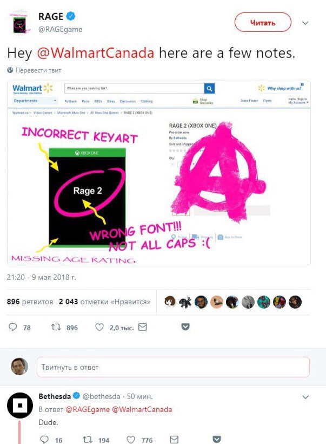Like Bethesda's 'Dude.' reply

pyautogui.click(x=131, y=440)
